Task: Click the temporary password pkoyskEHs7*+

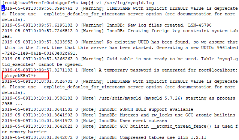Action: pos(20,76)
